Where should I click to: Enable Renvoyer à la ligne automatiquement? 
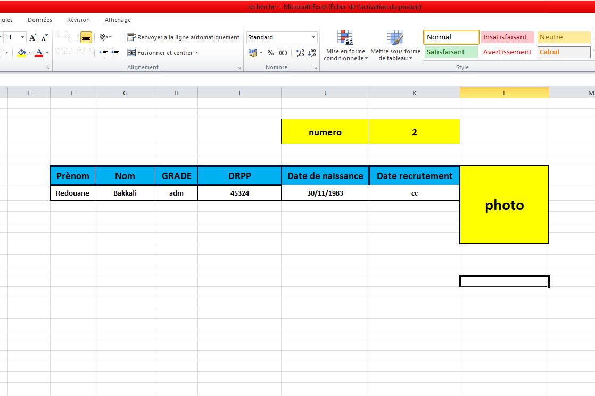[x=183, y=37]
